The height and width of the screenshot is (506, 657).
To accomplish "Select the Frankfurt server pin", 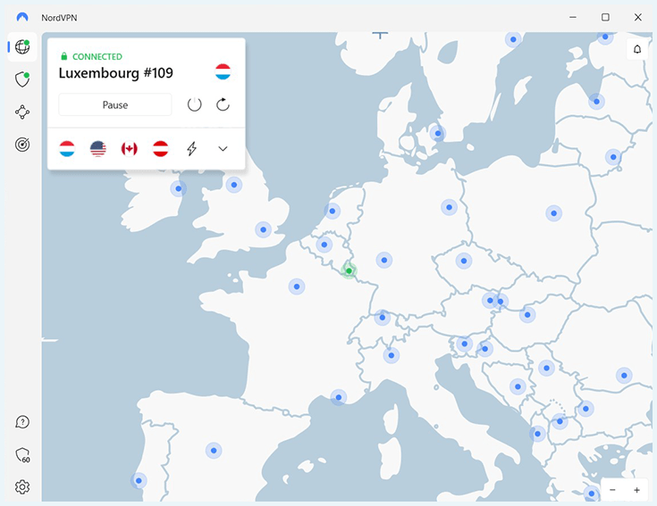I will [384, 260].
